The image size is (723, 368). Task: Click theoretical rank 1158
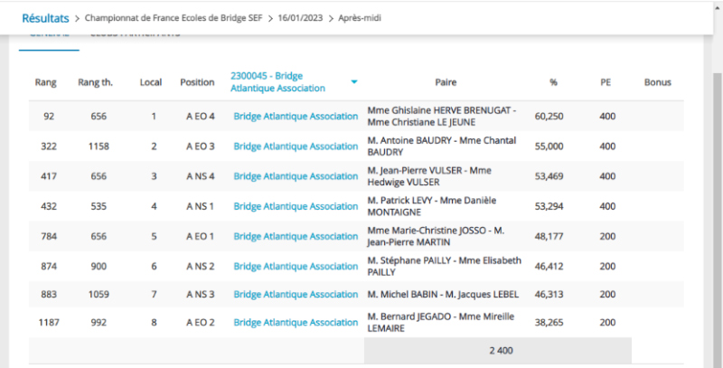pyautogui.click(x=99, y=146)
